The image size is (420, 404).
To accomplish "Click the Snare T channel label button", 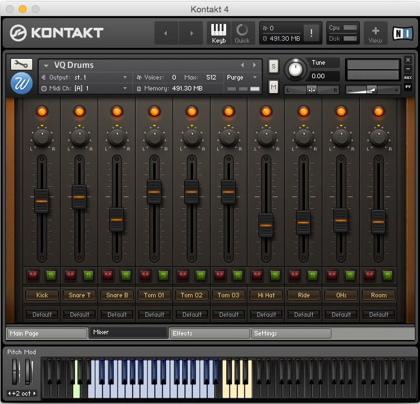I will (x=79, y=295).
